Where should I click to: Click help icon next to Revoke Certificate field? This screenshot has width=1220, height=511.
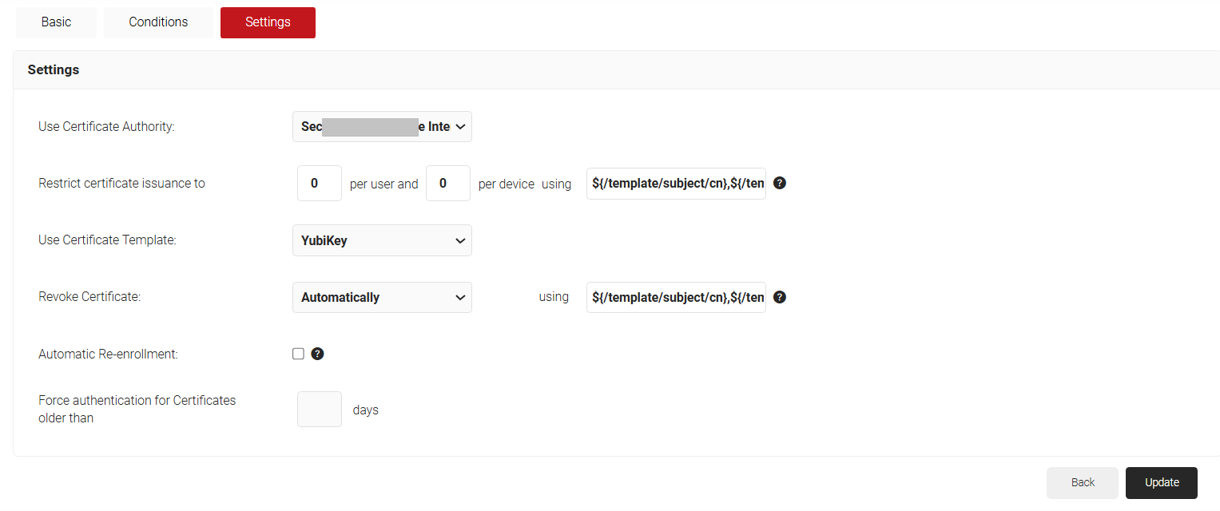[780, 297]
